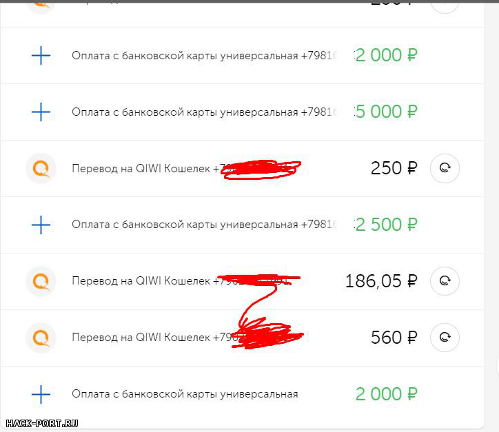The width and height of the screenshot is (499, 432).
Task: Open the 5 000 ₽ bank card payment entry
Action: (242, 112)
